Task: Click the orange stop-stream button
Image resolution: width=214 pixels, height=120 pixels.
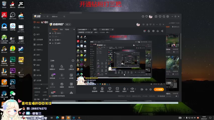Action: [159, 89]
